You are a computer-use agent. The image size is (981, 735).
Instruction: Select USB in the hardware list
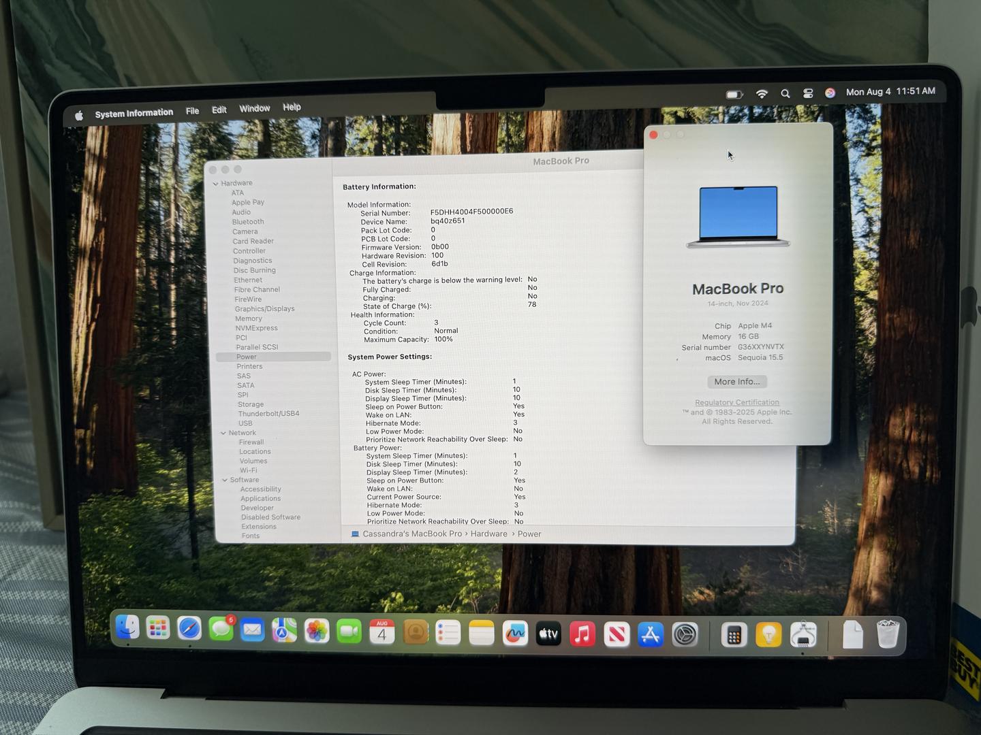click(245, 423)
